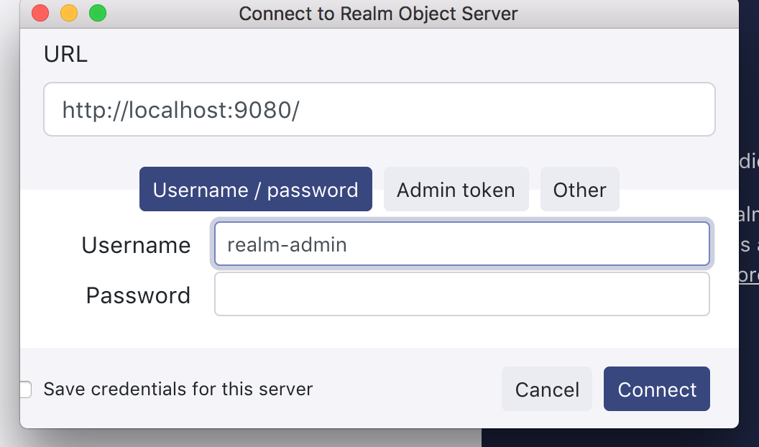Click the Save credentials checkbox label text

click(x=178, y=389)
